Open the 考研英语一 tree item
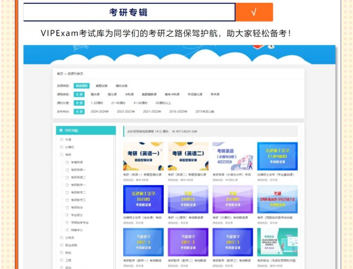This screenshot has height=269, width=353. click(x=79, y=170)
